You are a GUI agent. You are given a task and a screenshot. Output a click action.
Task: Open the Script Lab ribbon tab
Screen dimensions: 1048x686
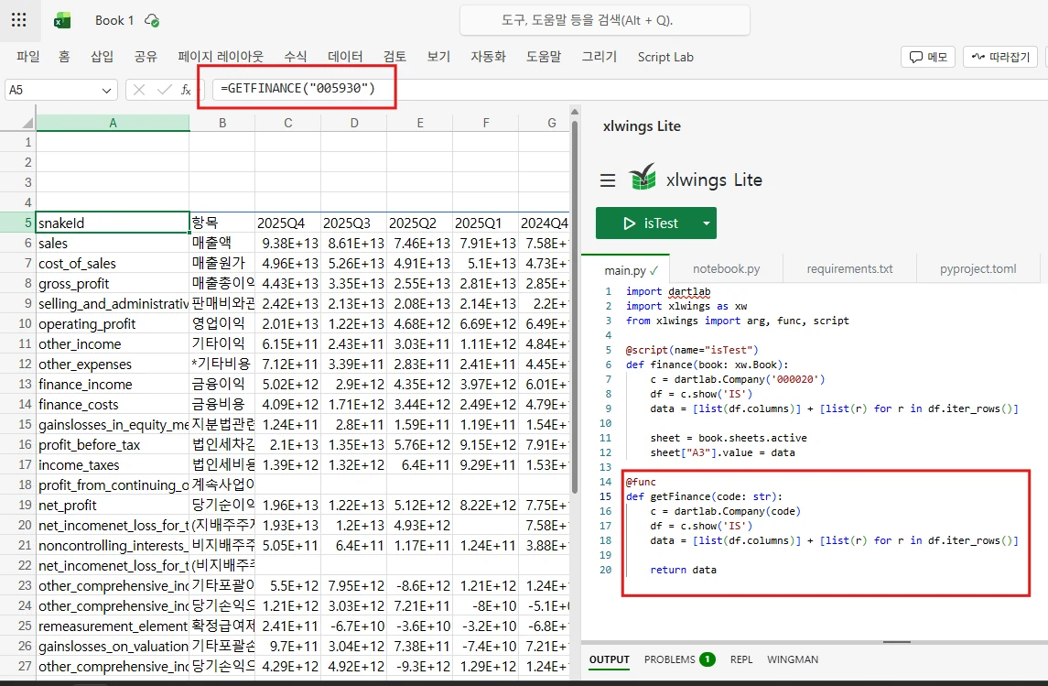[665, 57]
